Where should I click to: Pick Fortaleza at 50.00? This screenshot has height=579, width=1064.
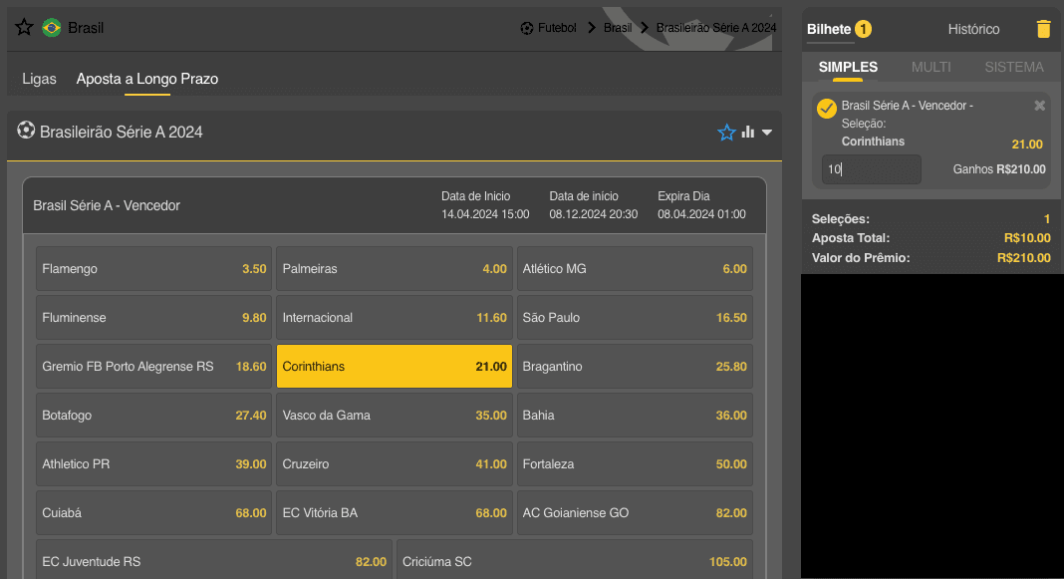coord(636,464)
